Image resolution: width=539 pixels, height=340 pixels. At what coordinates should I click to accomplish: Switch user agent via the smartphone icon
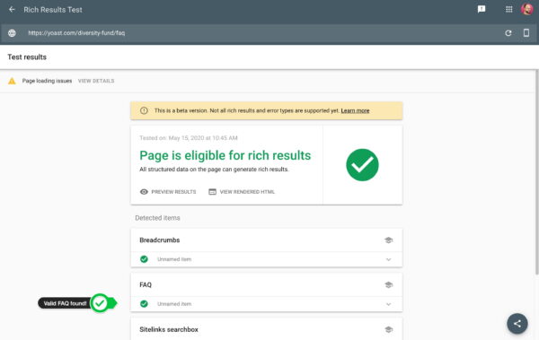pos(526,32)
